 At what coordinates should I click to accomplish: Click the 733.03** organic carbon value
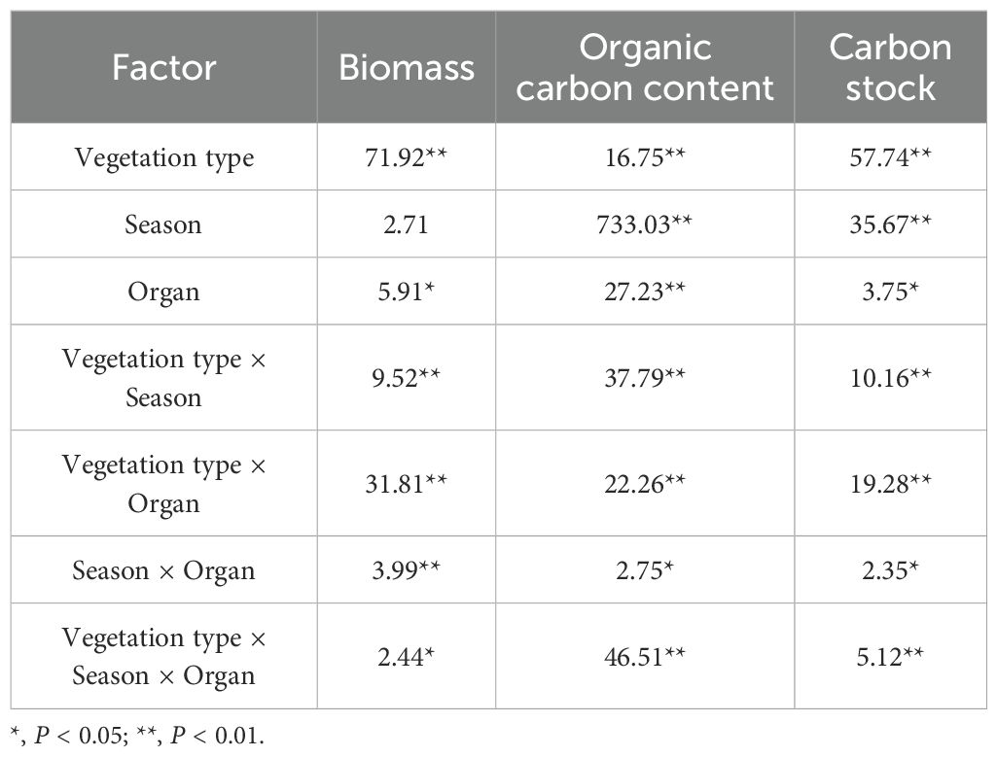click(x=645, y=224)
